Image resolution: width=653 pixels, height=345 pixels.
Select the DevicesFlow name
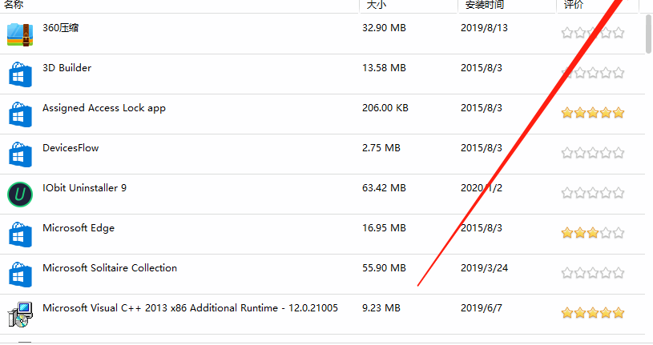coord(71,148)
